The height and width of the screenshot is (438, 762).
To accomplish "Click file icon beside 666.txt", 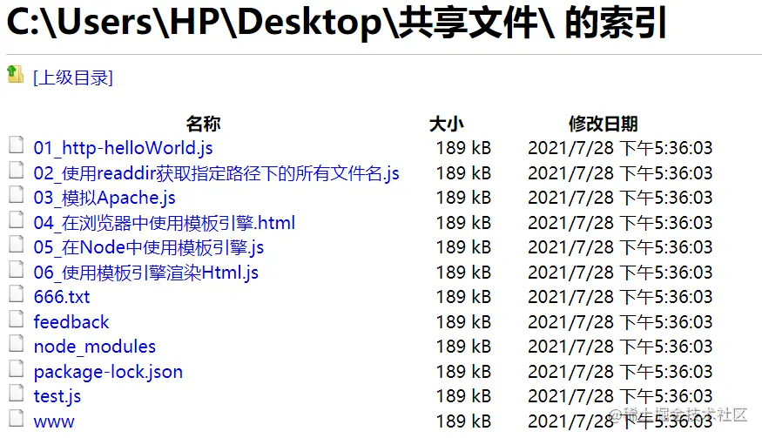I will [16, 293].
